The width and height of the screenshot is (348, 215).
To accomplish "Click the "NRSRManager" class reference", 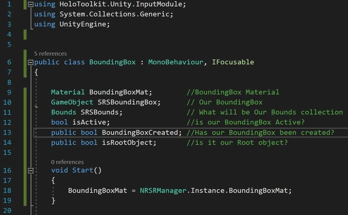I will coord(163,190).
